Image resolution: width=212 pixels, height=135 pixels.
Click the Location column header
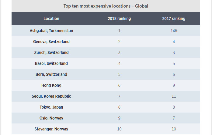pos(51,19)
